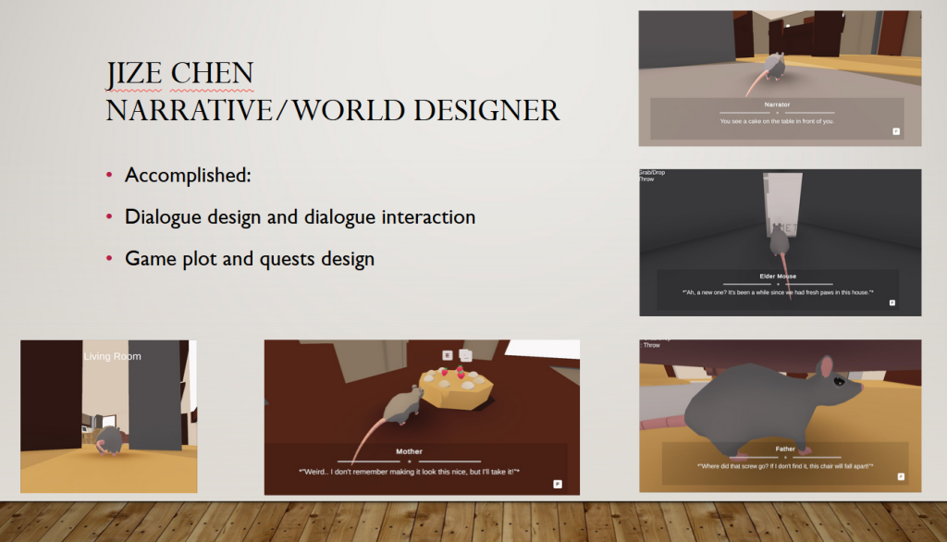Screen dimensions: 947x542
Task: Click the "Father" speaker name
Action: point(785,449)
